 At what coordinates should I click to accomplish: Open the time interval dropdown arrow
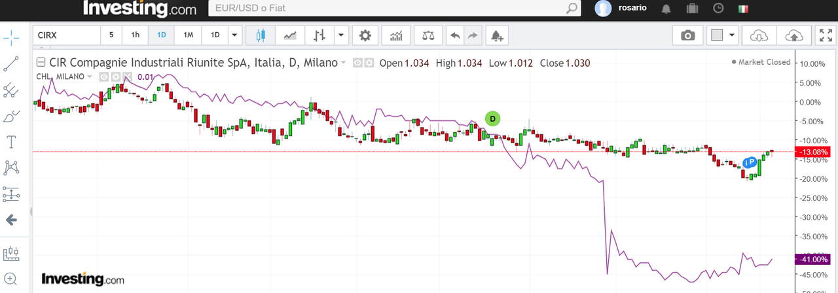235,35
